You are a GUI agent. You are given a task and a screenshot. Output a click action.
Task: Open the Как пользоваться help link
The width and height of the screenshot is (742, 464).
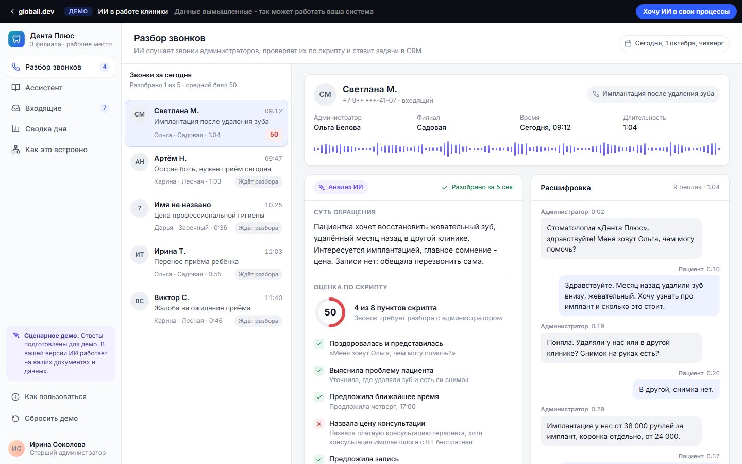click(x=60, y=397)
